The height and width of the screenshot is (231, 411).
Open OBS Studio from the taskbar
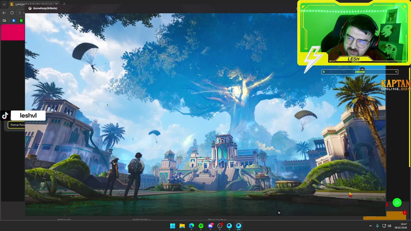click(220, 226)
